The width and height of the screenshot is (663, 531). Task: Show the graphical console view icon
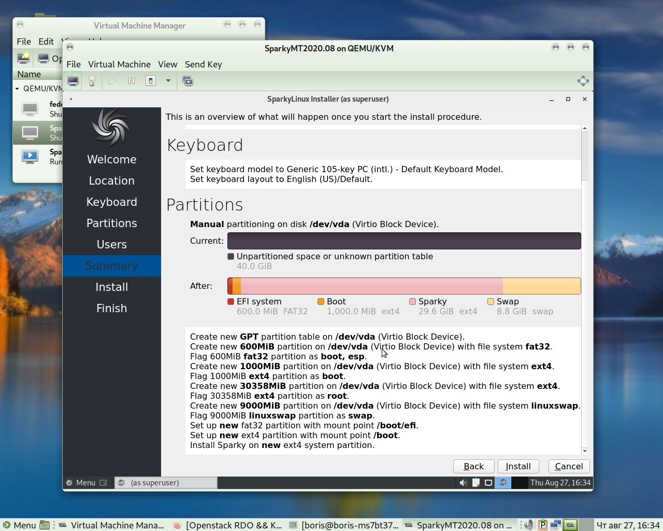(x=73, y=81)
